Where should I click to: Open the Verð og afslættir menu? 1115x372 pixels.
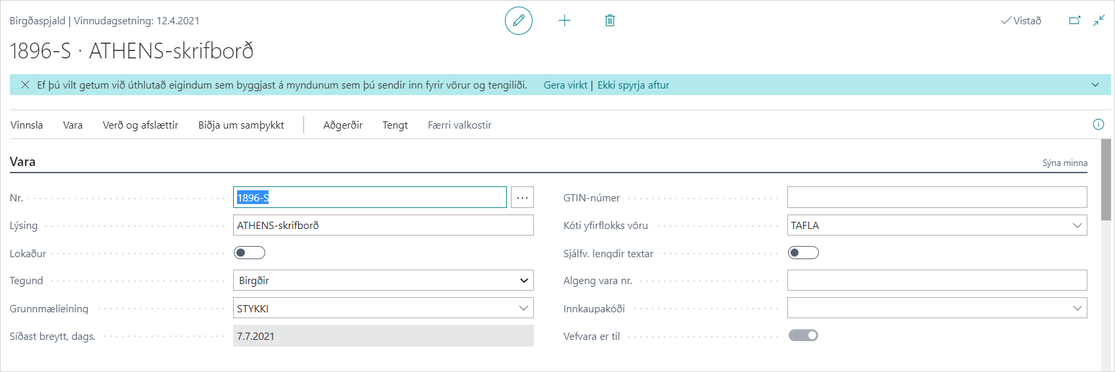[x=141, y=125]
